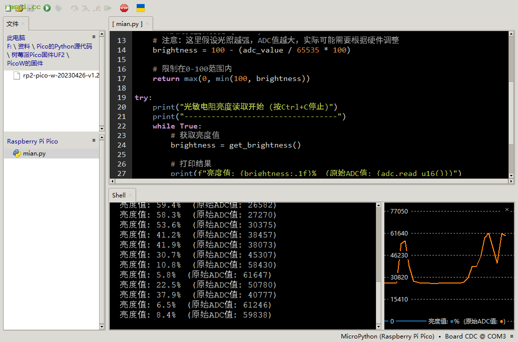Click the debug bug icon in toolbar
This screenshot has height=342, width=518.
tap(59, 8)
